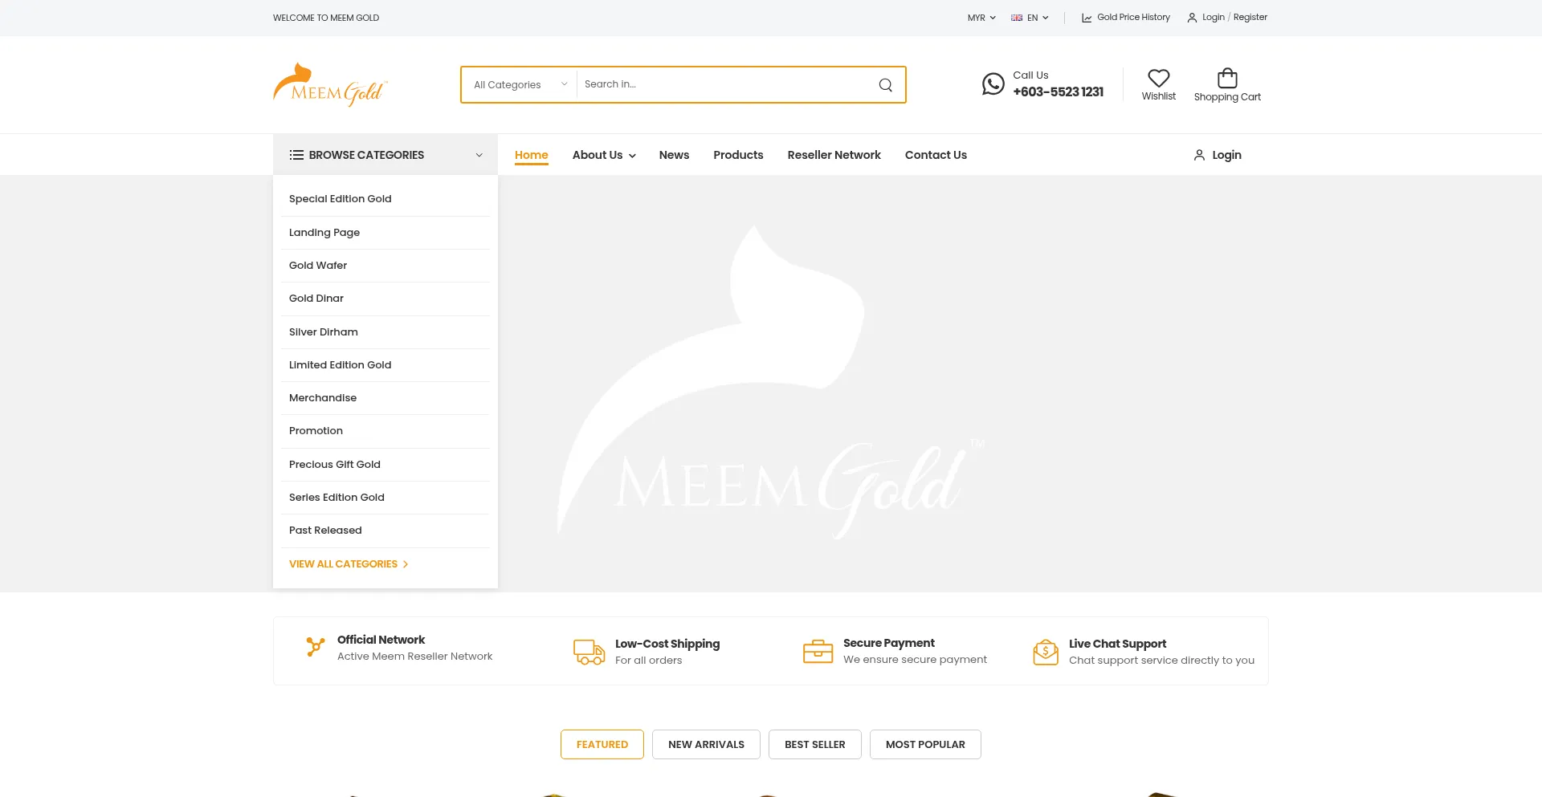Open Past Released category
The image size is (1542, 797).
(325, 531)
